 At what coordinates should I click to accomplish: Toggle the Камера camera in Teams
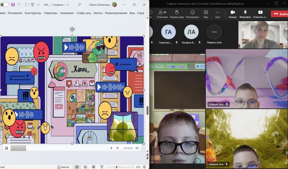[x=233, y=14]
